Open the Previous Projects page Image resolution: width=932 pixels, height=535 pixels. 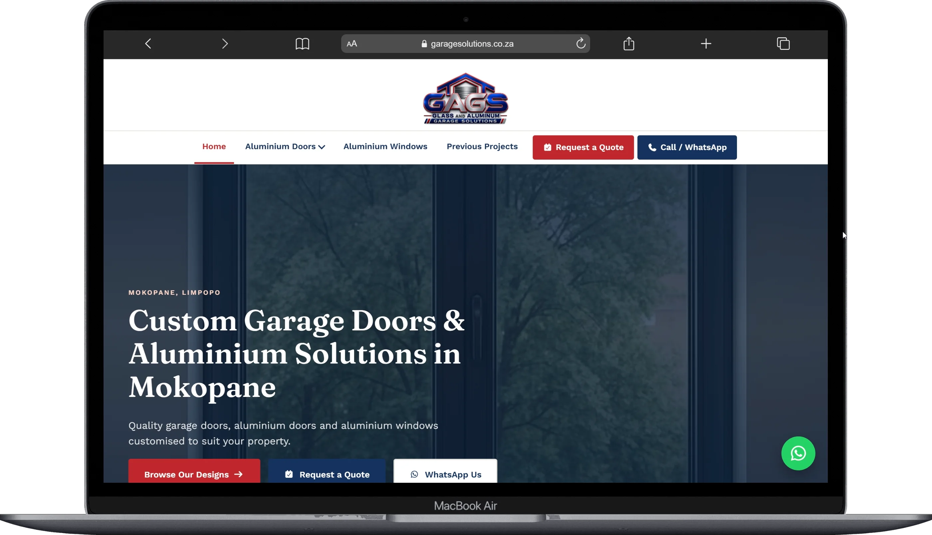click(x=482, y=146)
